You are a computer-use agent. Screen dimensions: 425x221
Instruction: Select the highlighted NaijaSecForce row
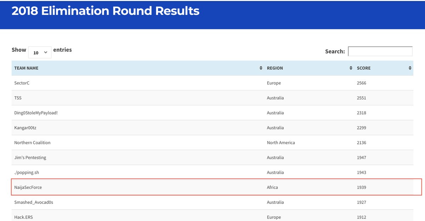213,187
